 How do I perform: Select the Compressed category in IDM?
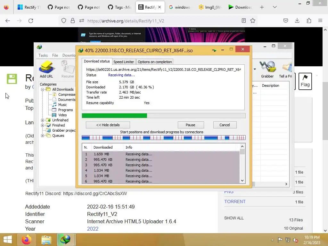tap(64, 94)
